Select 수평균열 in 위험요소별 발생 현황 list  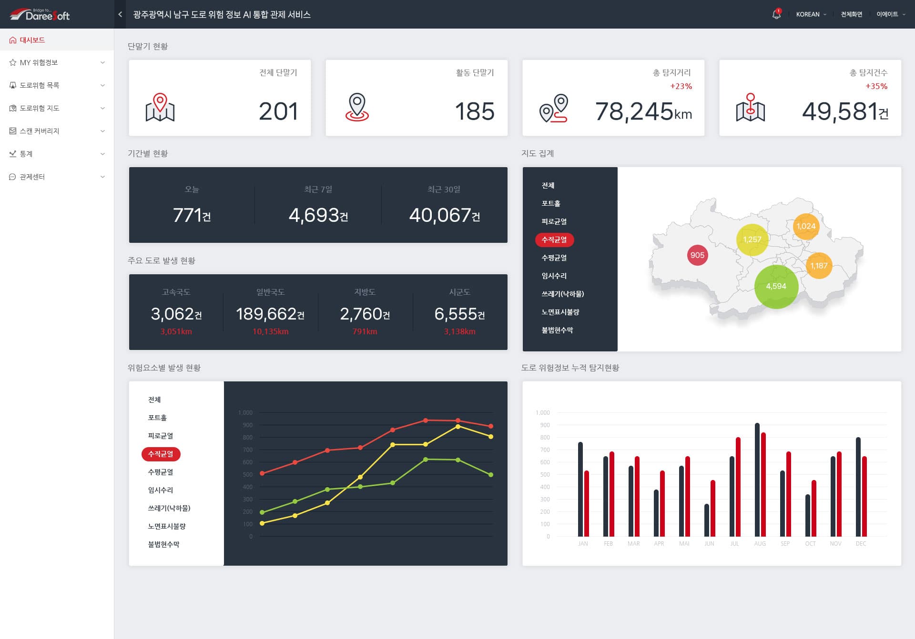point(160,472)
